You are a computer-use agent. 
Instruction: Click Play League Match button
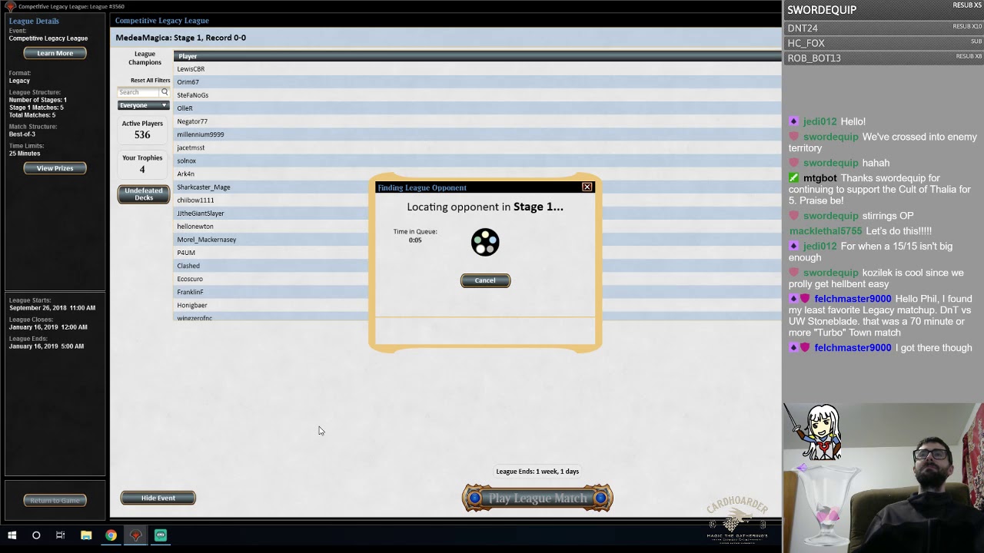click(x=537, y=498)
